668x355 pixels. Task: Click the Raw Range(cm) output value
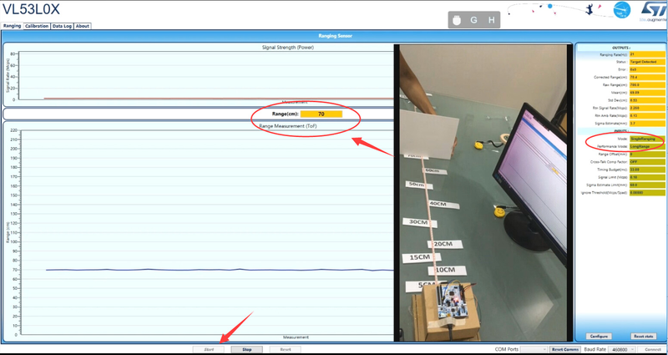(646, 85)
